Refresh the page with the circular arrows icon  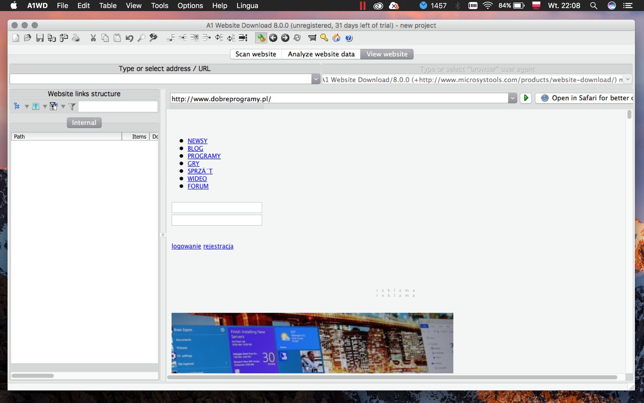[297, 38]
